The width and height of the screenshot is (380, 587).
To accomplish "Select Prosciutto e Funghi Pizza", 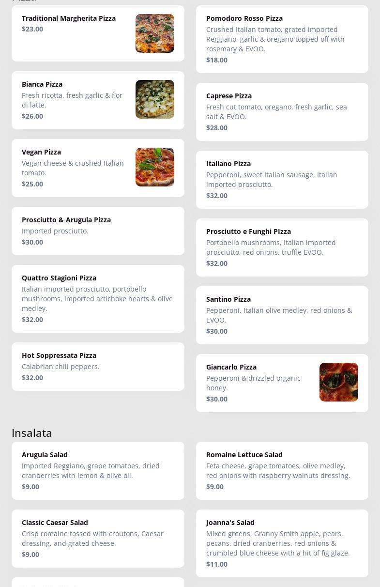I will [x=282, y=247].
